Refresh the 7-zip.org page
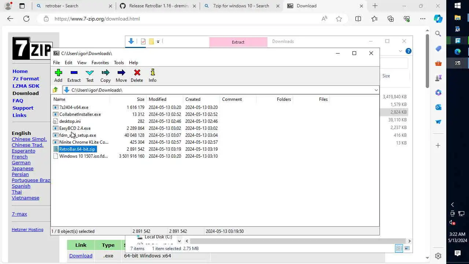The width and height of the screenshot is (469, 264). pos(26,19)
